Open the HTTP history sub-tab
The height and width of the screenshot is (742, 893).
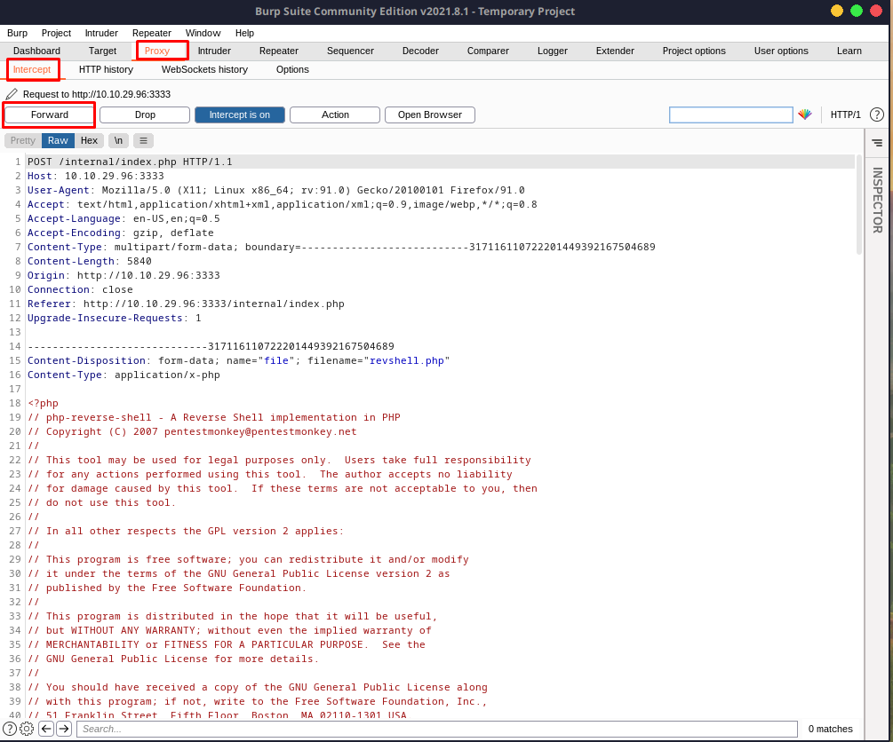[x=106, y=69]
